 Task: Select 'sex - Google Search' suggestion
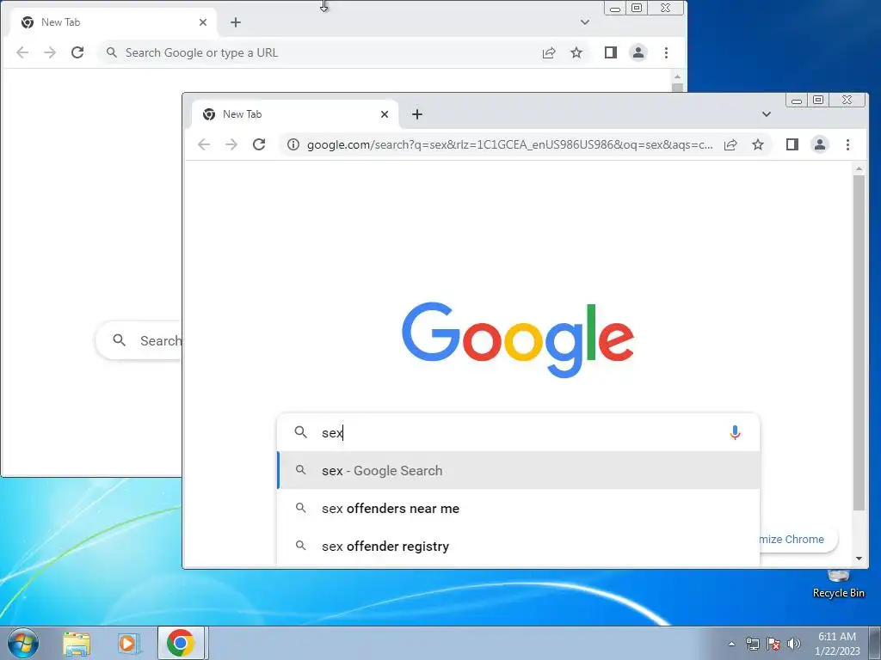[x=518, y=470]
